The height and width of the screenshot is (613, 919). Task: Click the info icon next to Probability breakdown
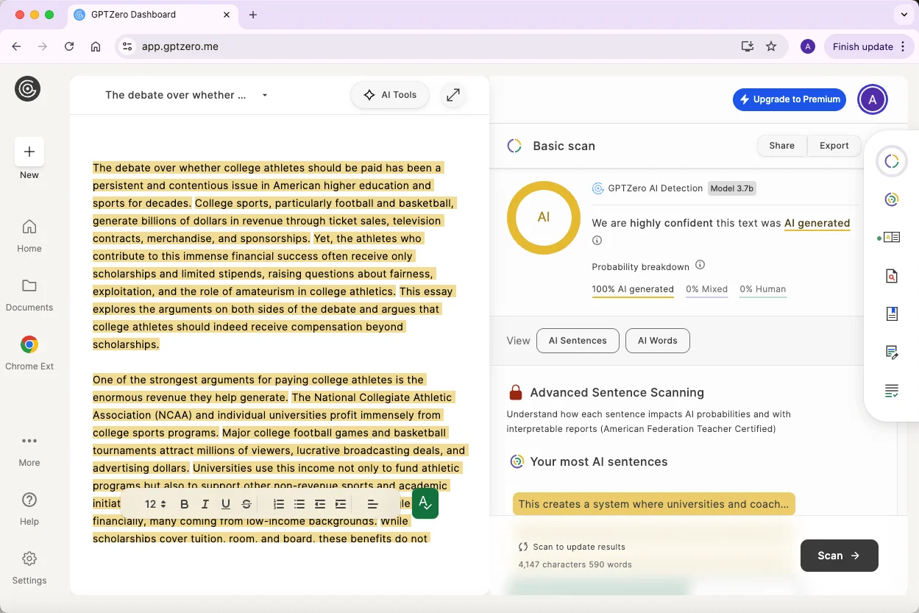700,265
